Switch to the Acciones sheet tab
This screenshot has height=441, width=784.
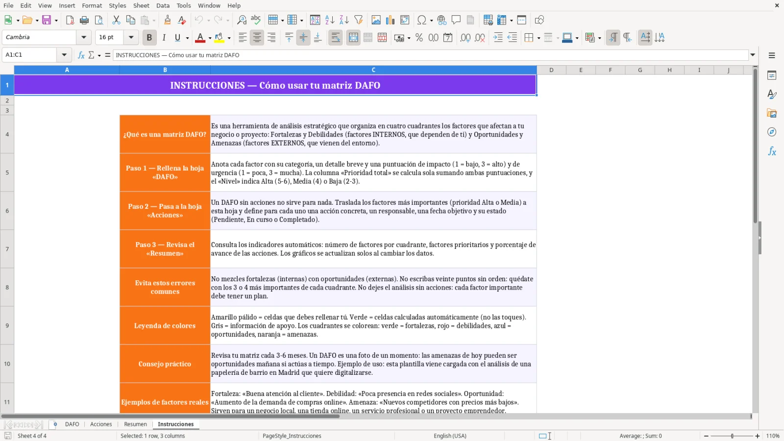pyautogui.click(x=101, y=424)
